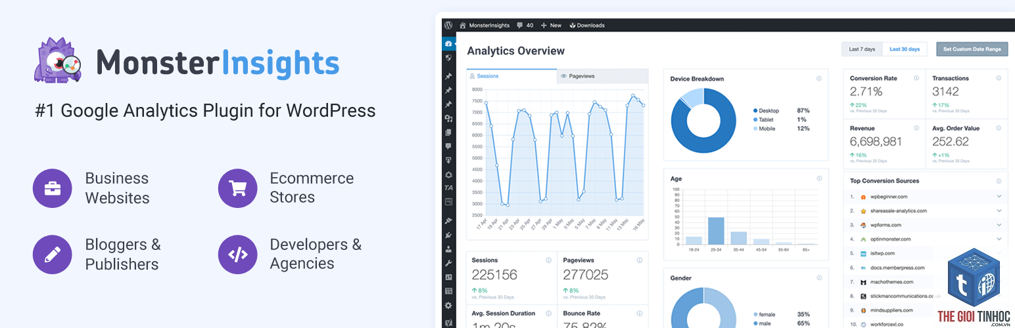Screen dimensions: 1015x328
Task: Show info for Age chart card
Action: click(818, 178)
